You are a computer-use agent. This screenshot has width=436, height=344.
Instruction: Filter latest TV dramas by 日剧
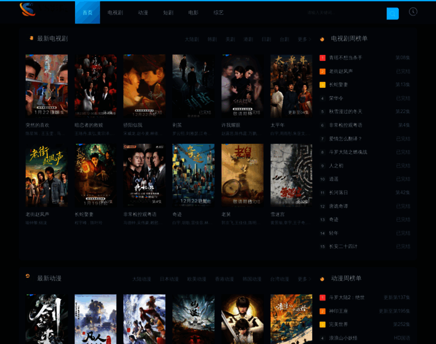[266, 39]
